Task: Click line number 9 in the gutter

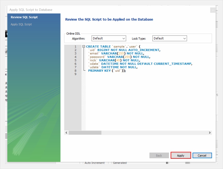Action: pos(75,74)
